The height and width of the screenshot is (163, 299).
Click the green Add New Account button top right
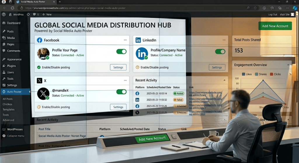tap(275, 26)
